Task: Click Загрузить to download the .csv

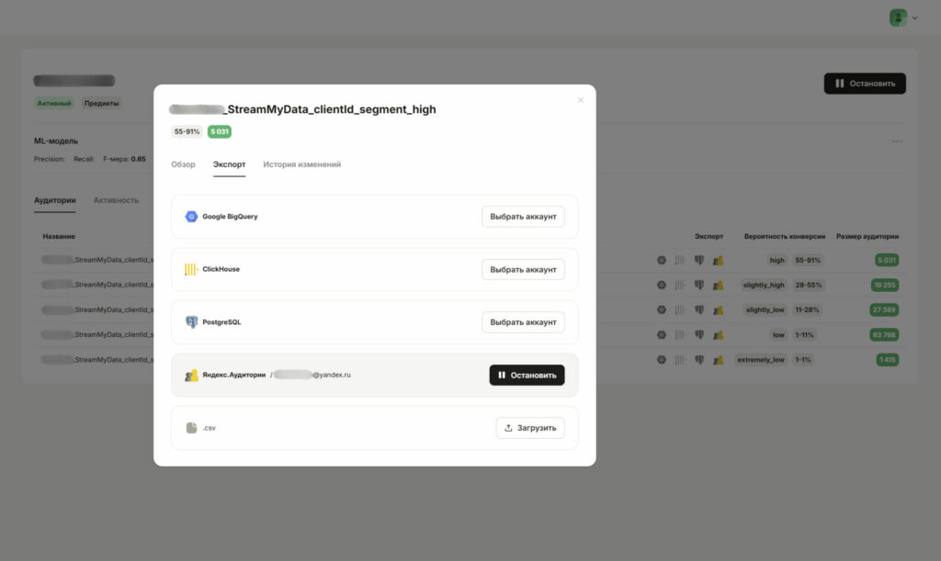Action: click(x=530, y=428)
